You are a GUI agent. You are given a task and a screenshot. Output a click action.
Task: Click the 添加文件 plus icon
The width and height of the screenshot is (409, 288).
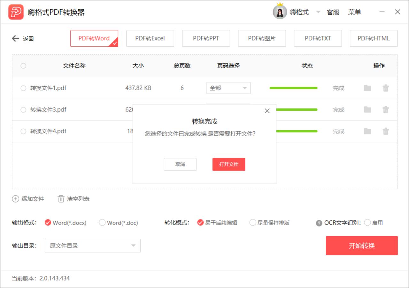coord(15,199)
